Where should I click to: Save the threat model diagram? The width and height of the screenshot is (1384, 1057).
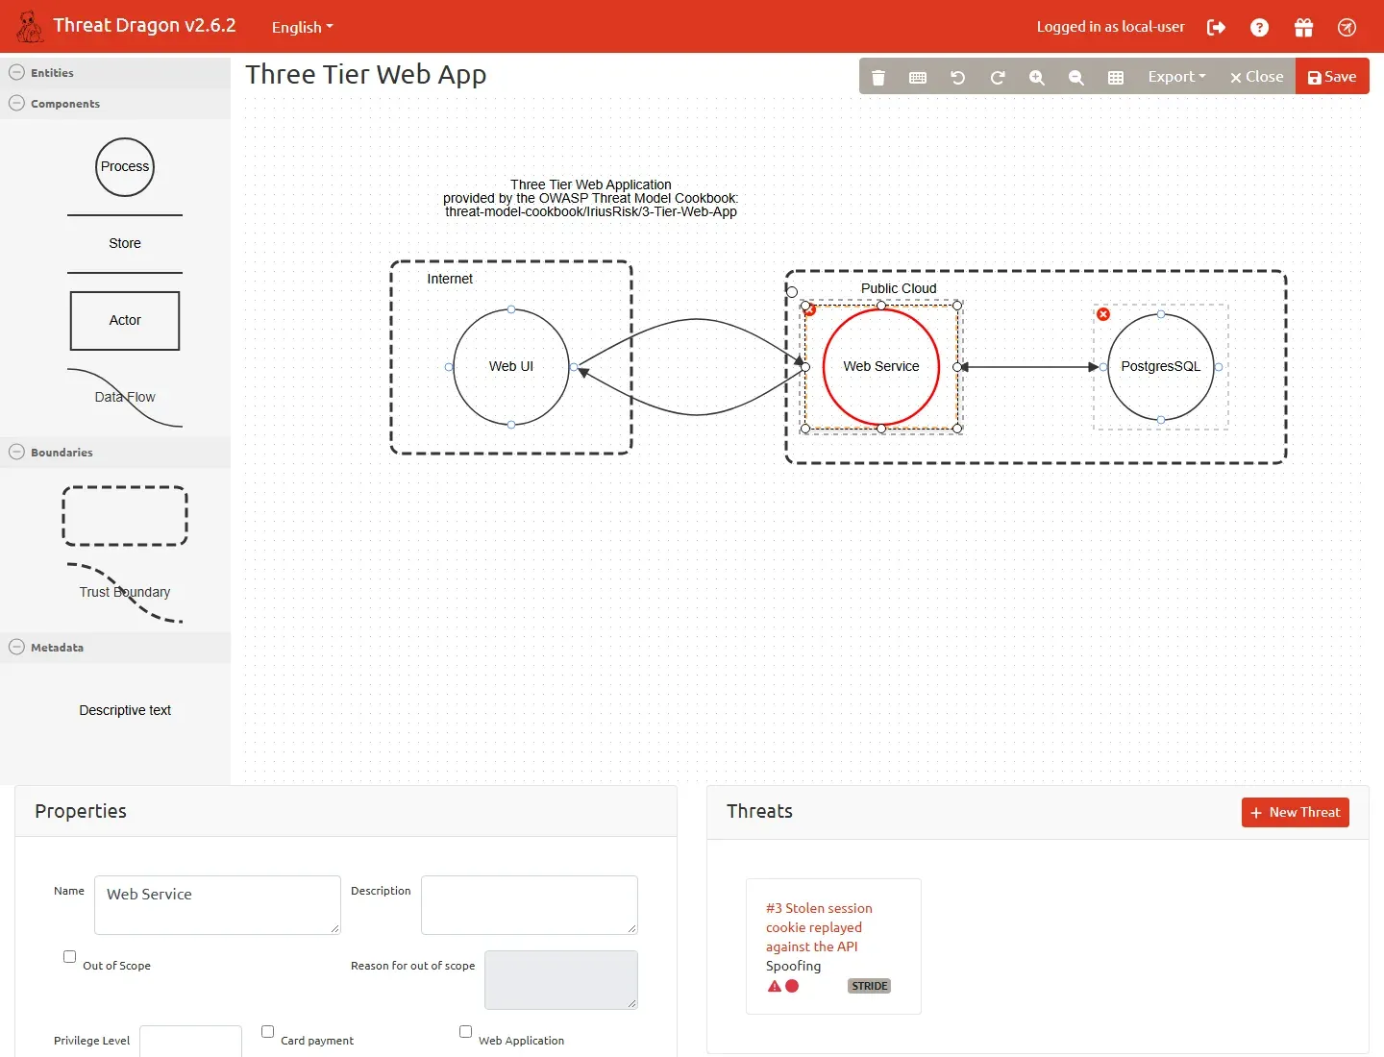[1332, 77]
